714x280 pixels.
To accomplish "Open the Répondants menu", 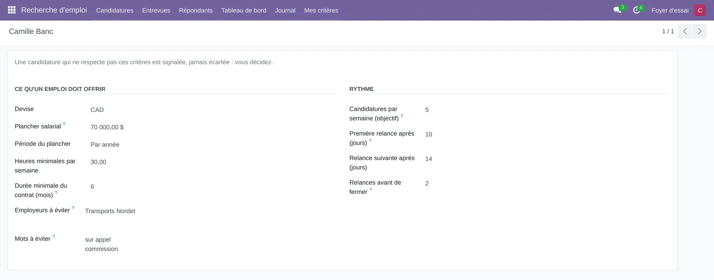I will pos(196,10).
